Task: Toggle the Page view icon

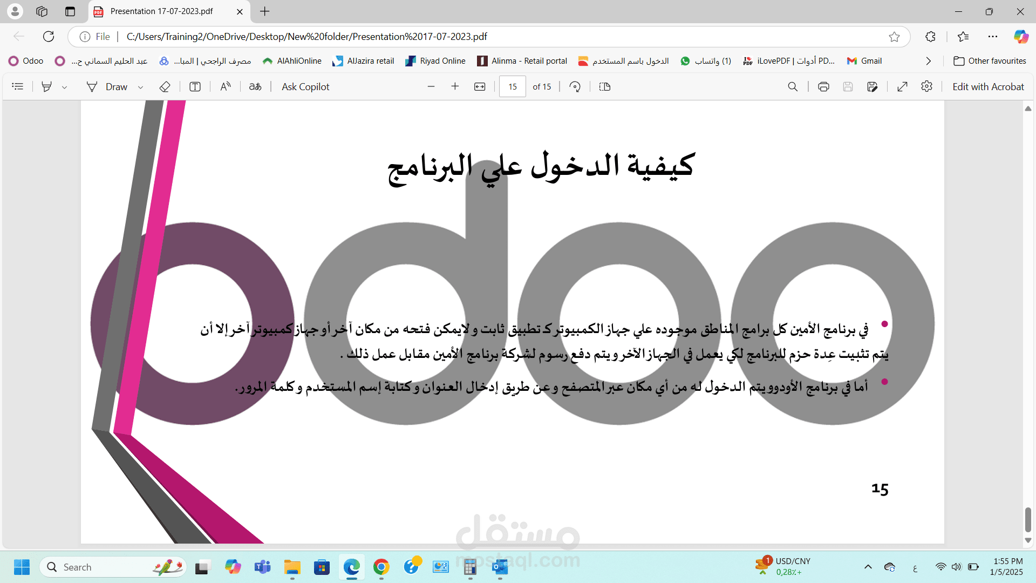Action: click(x=605, y=86)
